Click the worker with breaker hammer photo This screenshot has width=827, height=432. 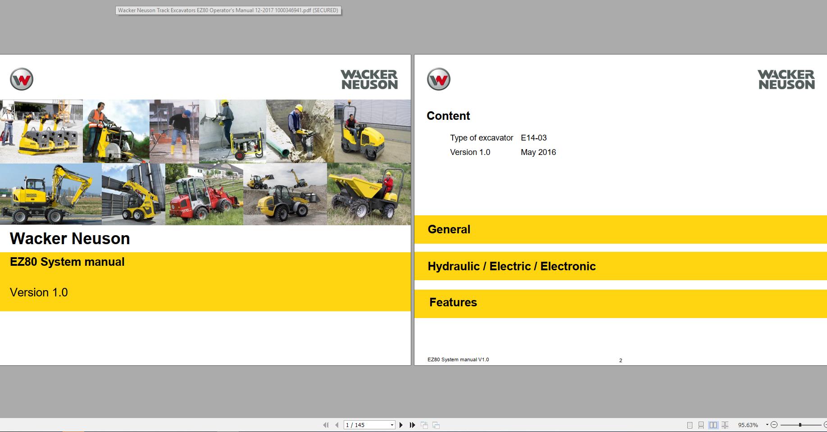174,131
